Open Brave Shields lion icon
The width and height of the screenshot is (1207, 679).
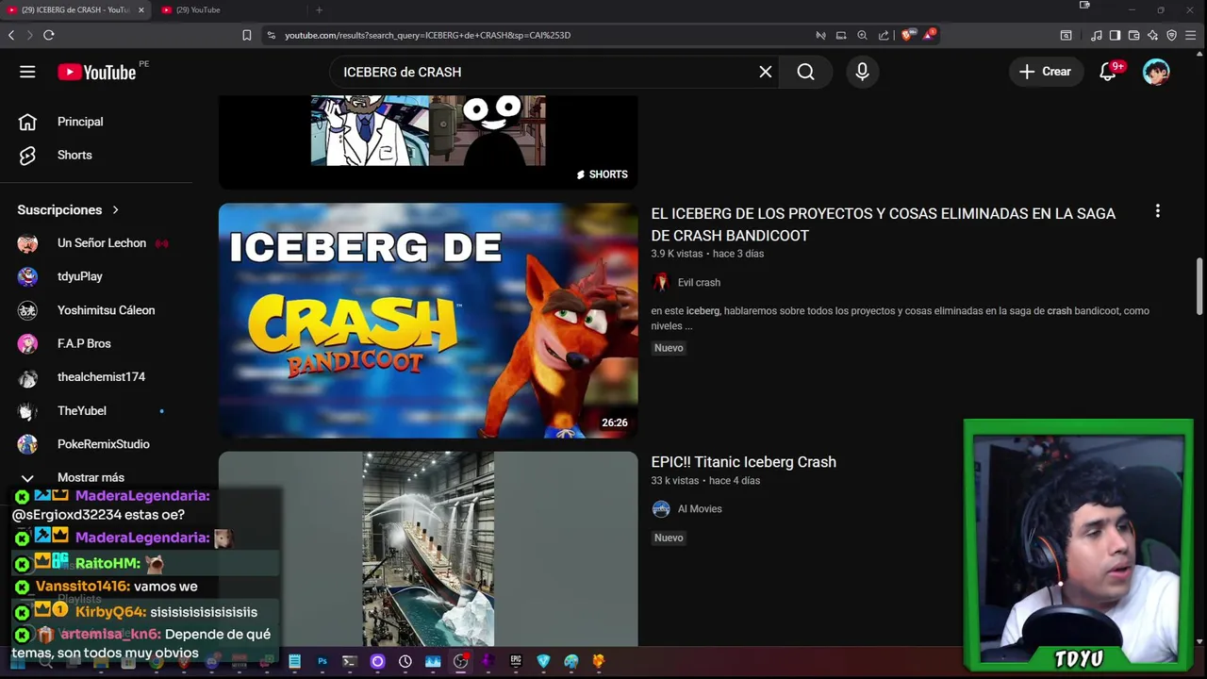[907, 35]
